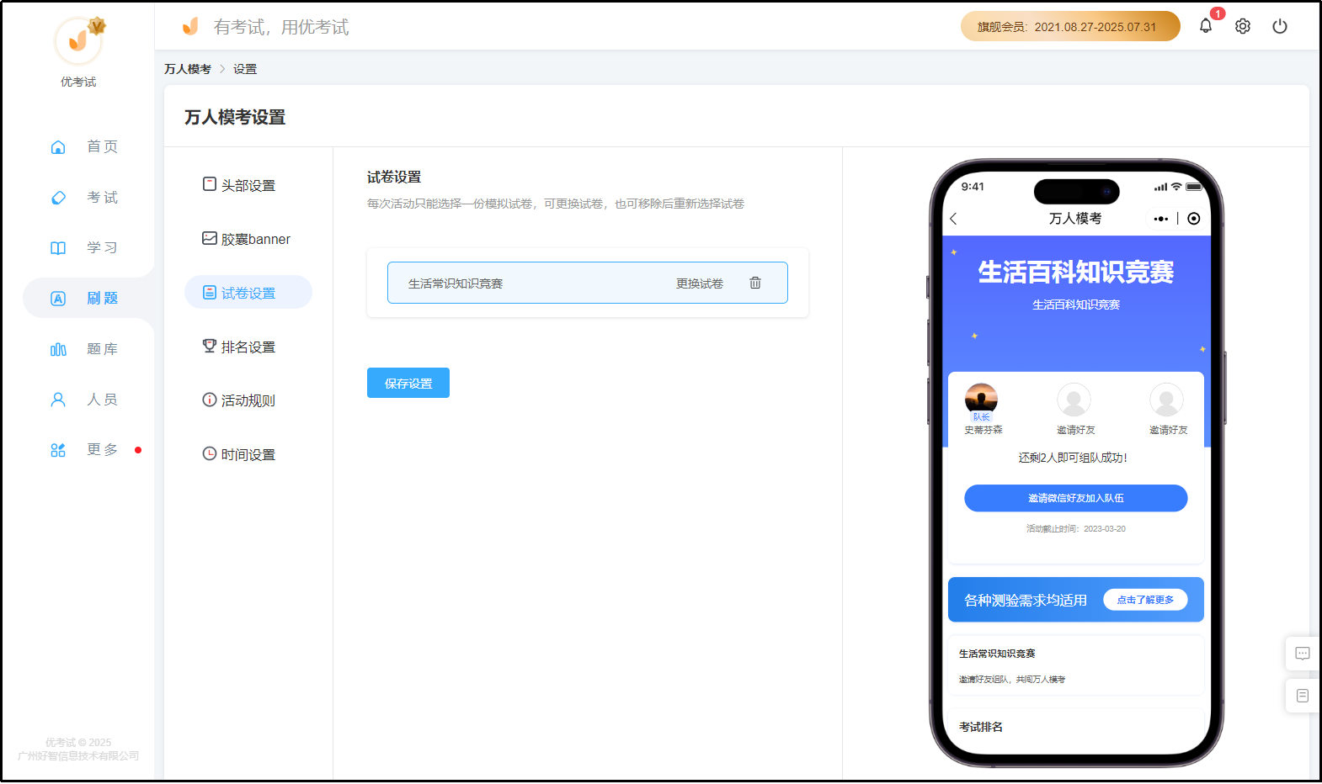Open the 题库 question bank icon
The height and width of the screenshot is (784, 1322).
[x=58, y=349]
